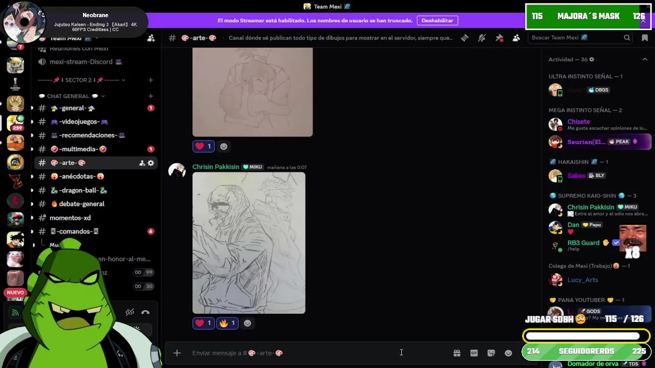
Task: Collapse the Actividad panel chevron
Action: tap(645, 59)
